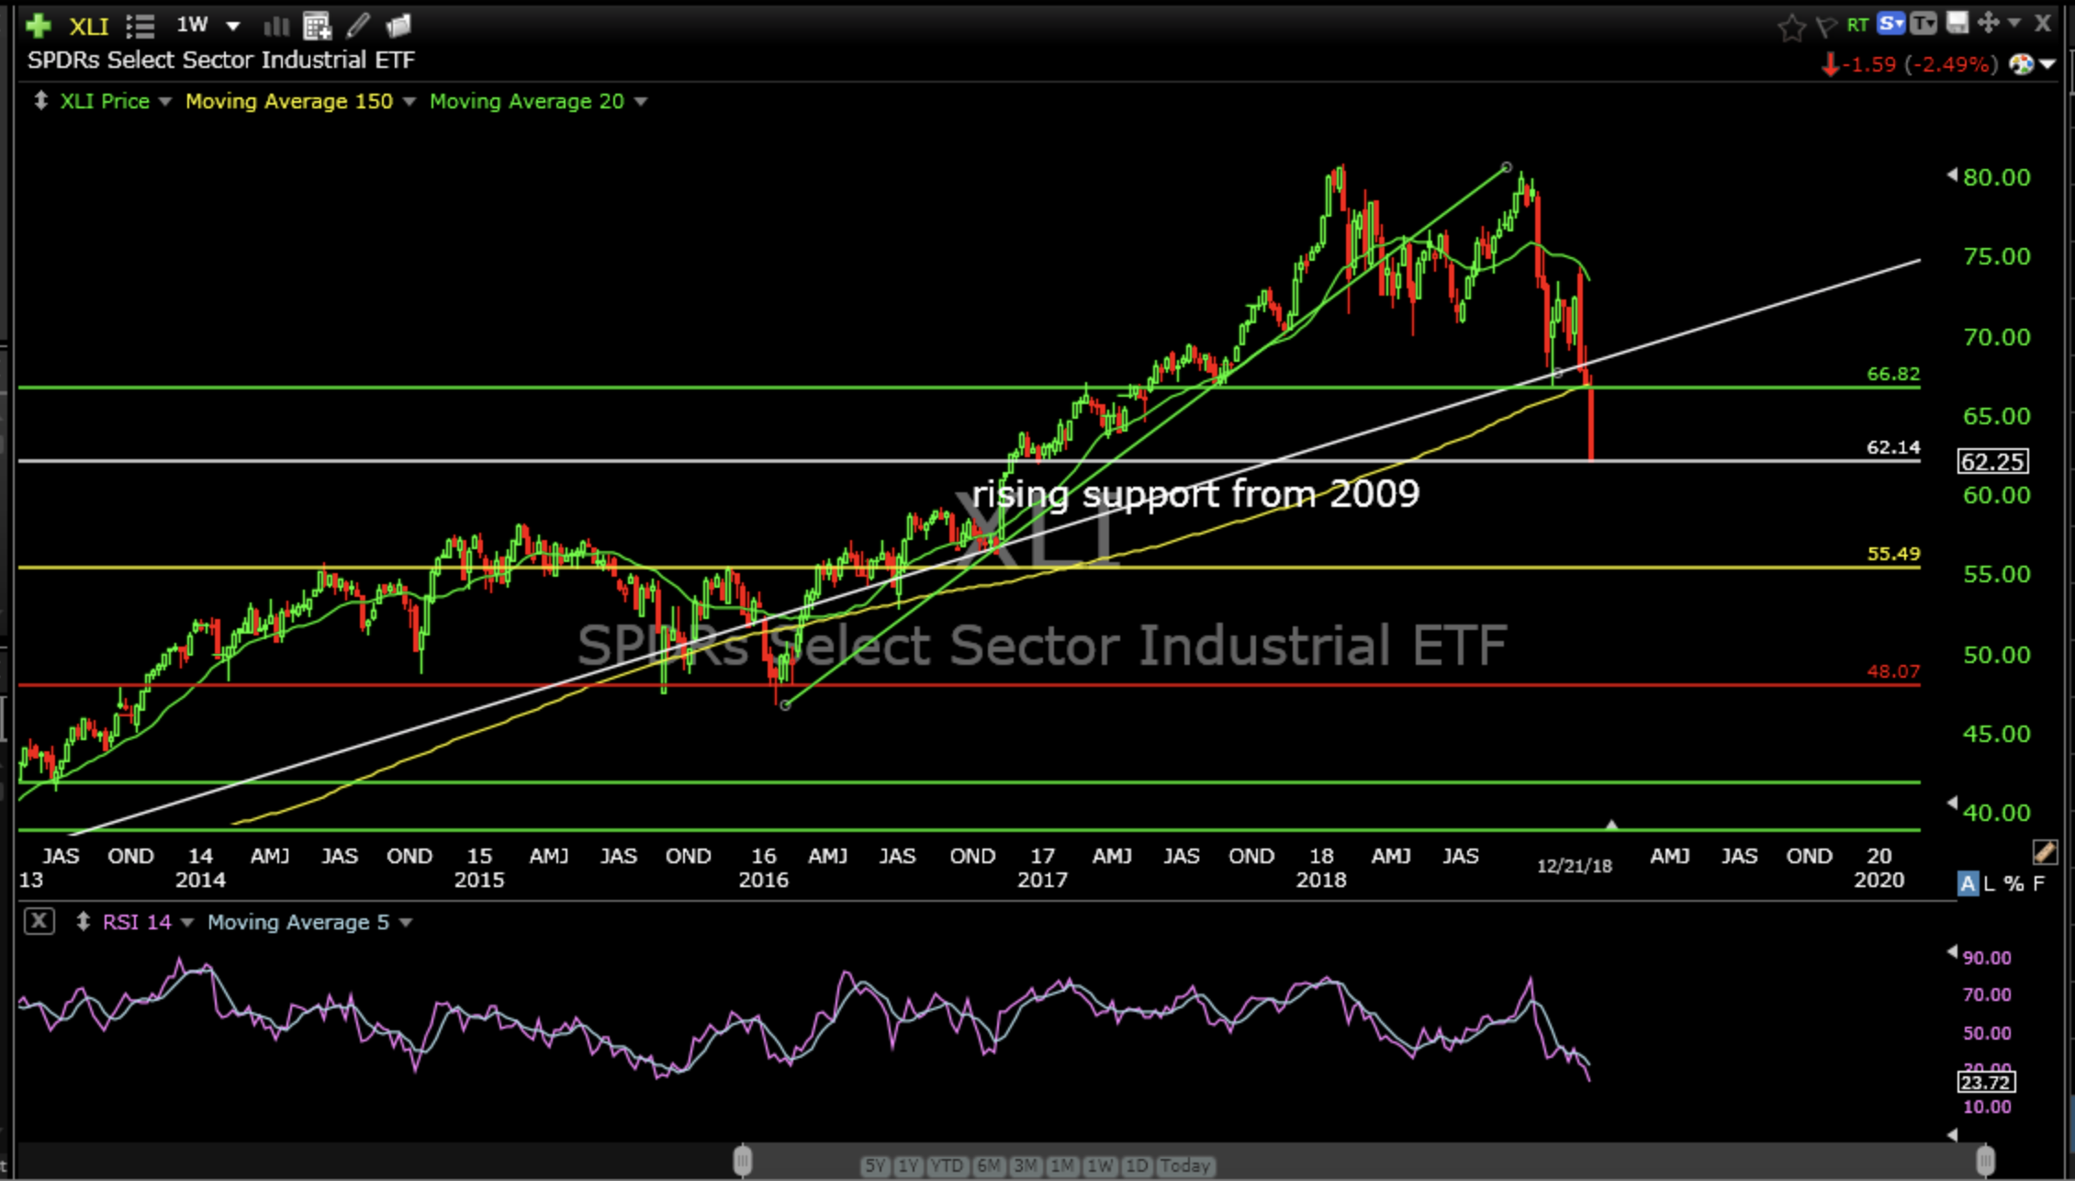The image size is (2075, 1181).
Task: Open the color palette picker
Action: point(2021,64)
